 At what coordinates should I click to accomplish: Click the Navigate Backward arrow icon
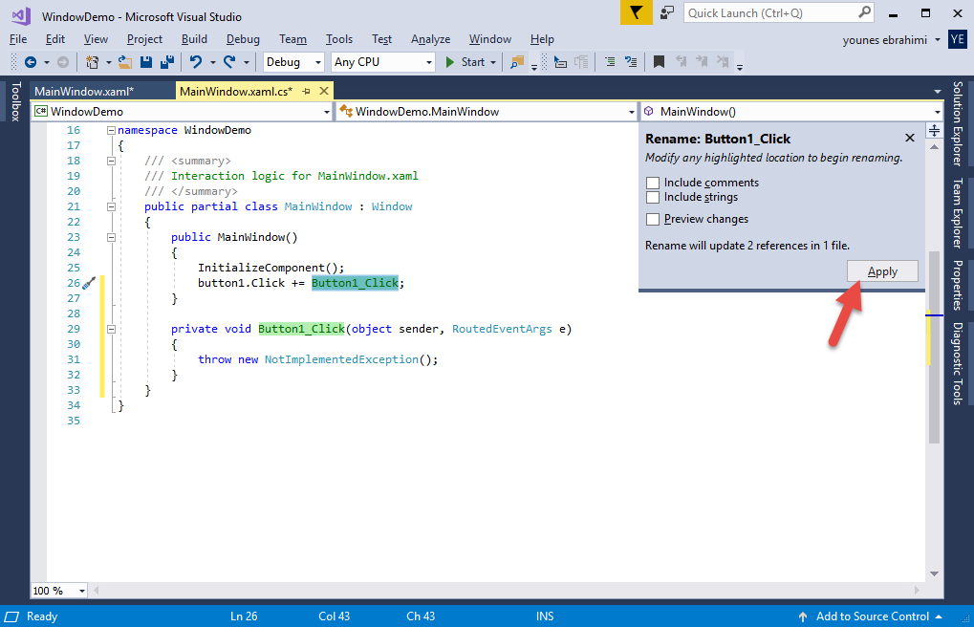tap(30, 62)
